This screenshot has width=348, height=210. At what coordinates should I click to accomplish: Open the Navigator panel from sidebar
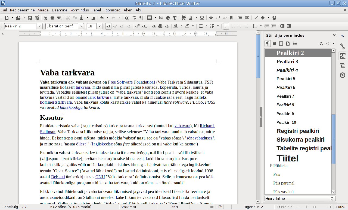point(343,75)
